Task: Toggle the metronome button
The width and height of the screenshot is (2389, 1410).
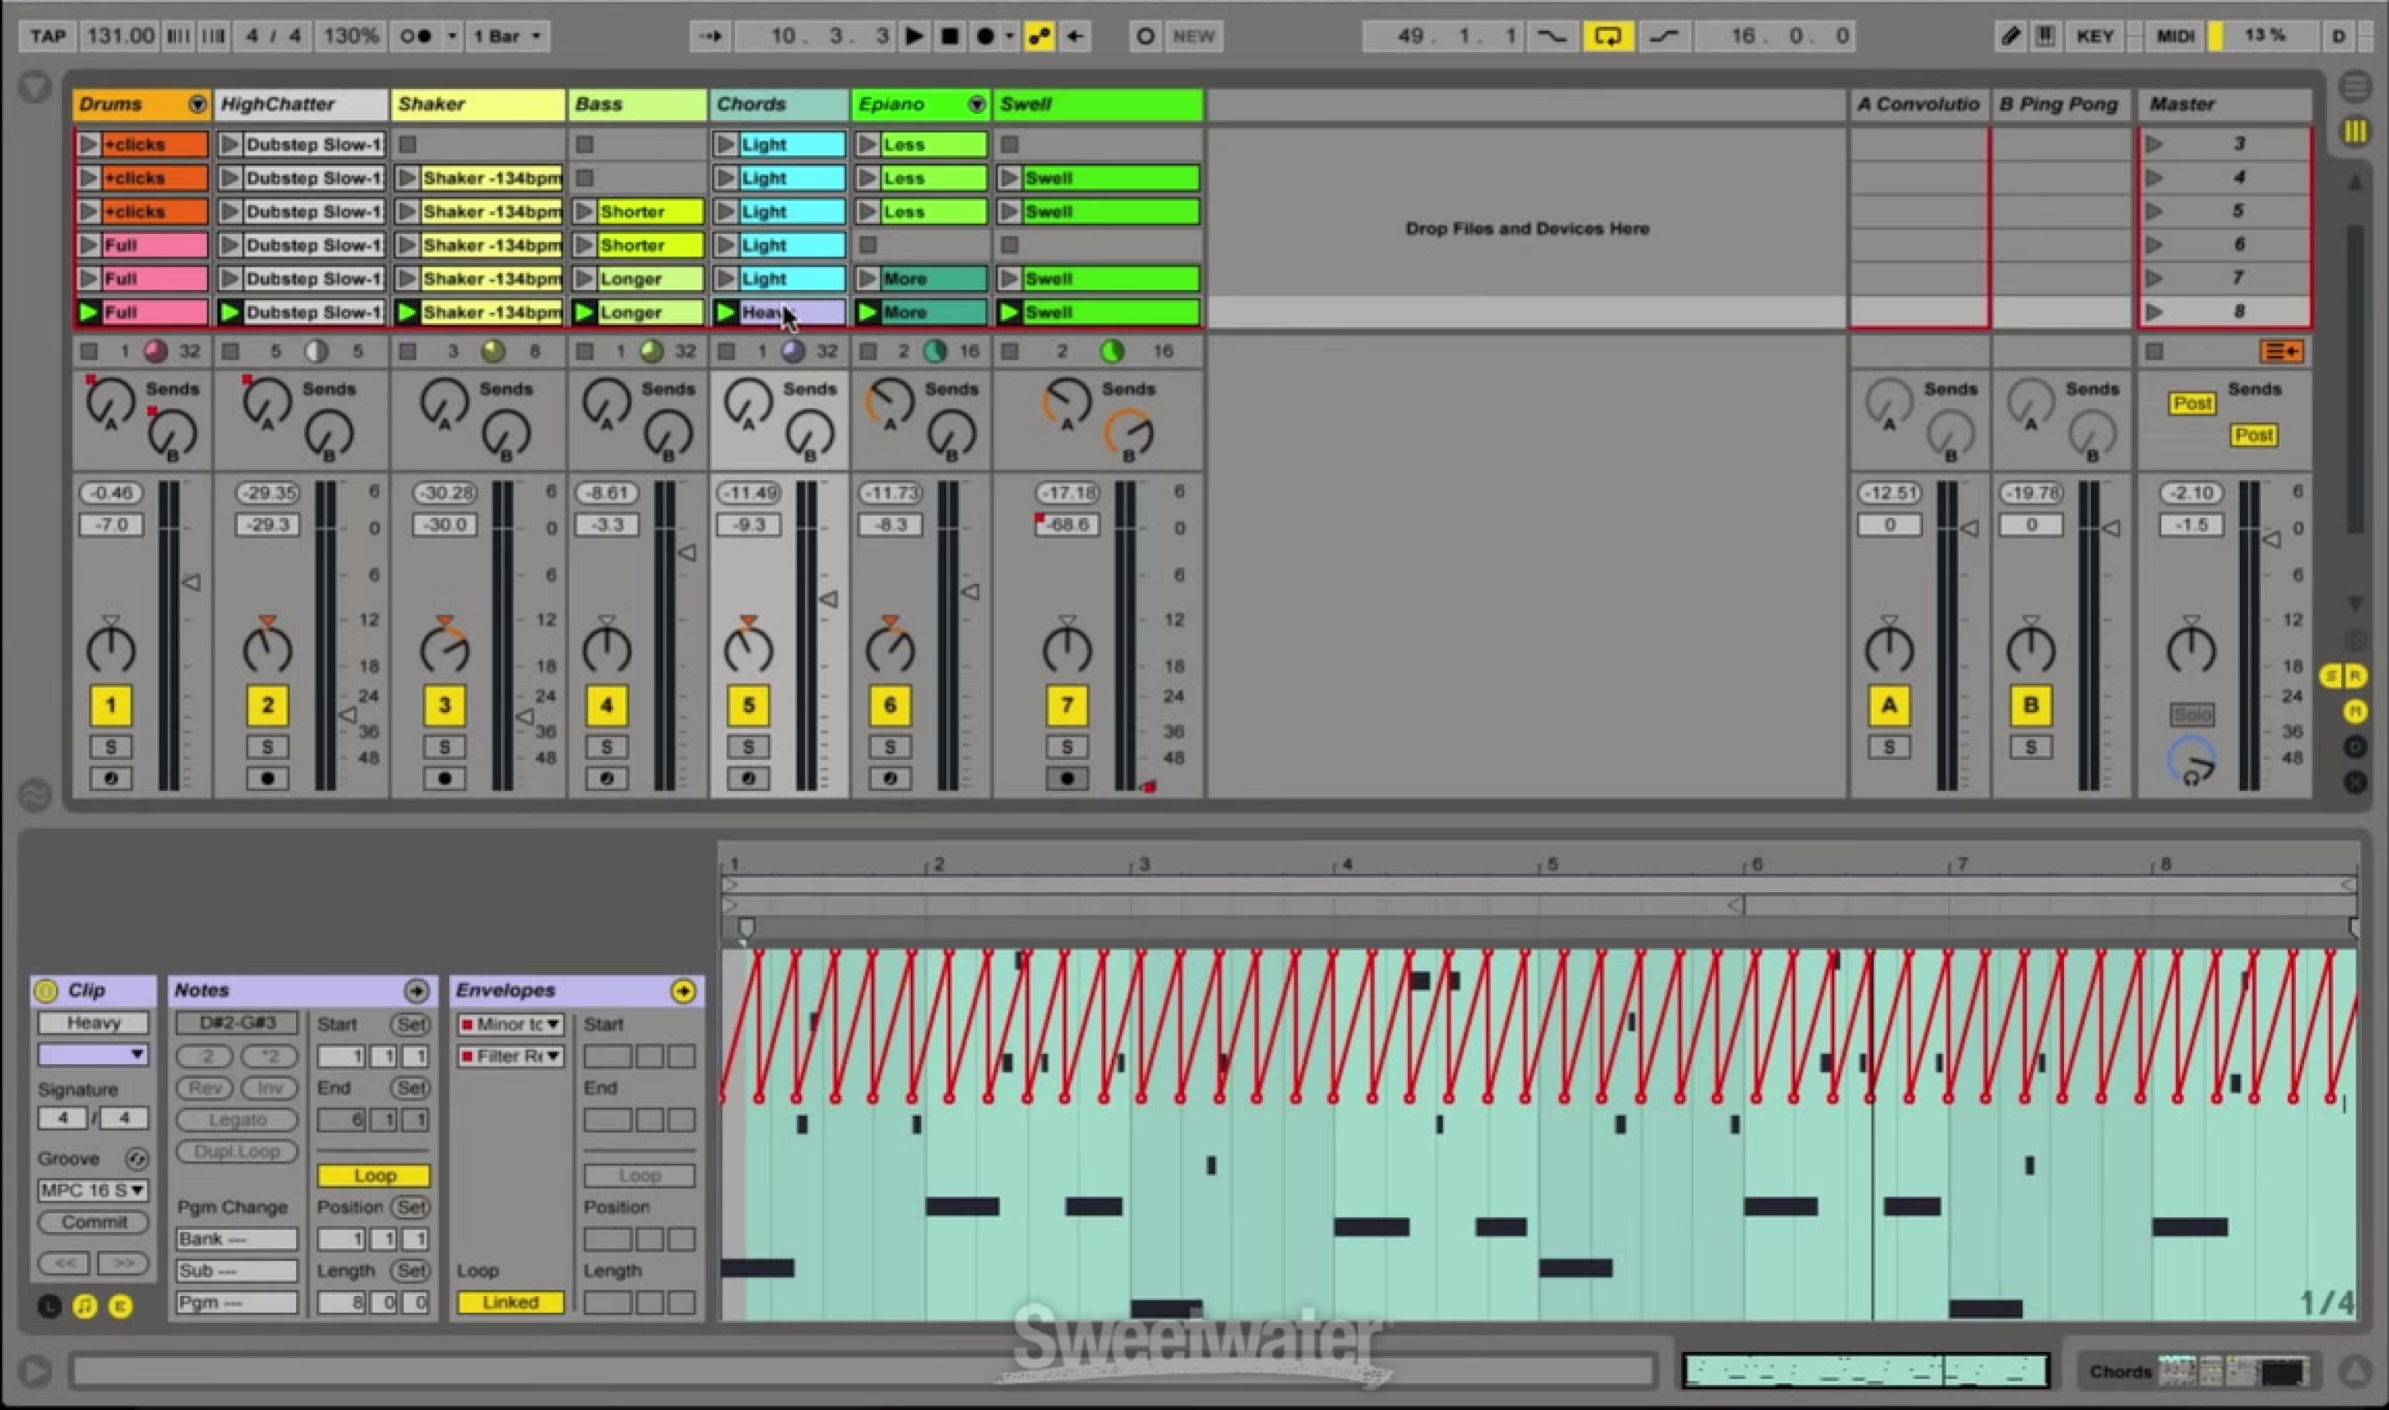Action: tap(416, 36)
